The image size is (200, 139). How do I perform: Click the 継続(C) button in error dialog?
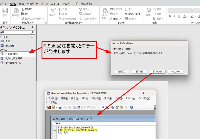(x=121, y=72)
